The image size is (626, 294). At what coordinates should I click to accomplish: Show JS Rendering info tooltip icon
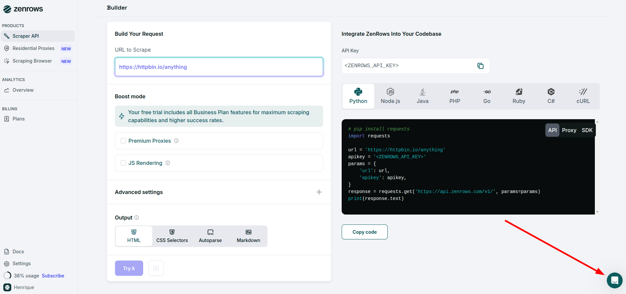pos(168,163)
